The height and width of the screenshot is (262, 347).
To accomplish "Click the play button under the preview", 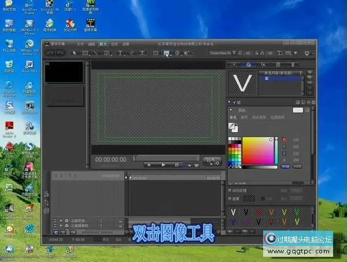I will (164, 164).
